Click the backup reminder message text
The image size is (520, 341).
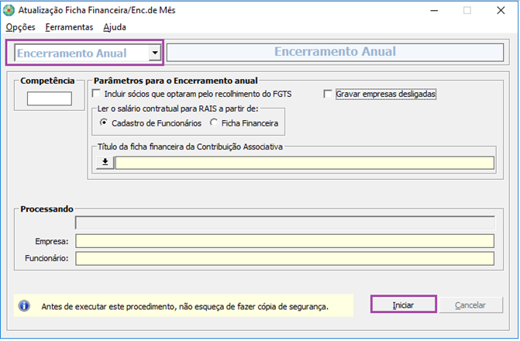click(184, 306)
